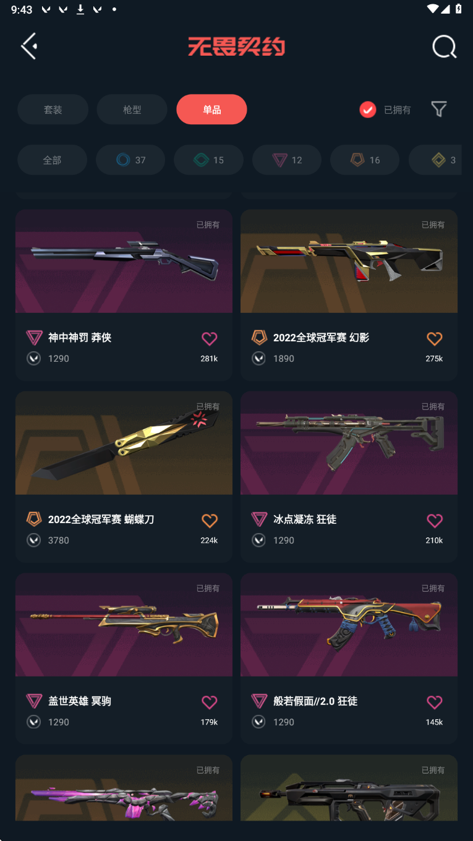
Task: Select the 单品 tab
Action: tap(211, 109)
